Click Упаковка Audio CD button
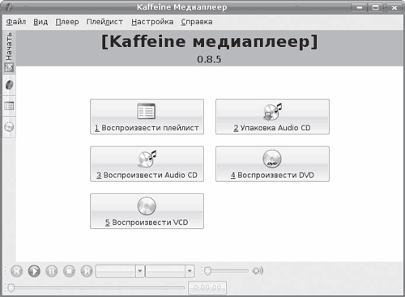The image size is (405, 297). pyautogui.click(x=272, y=117)
